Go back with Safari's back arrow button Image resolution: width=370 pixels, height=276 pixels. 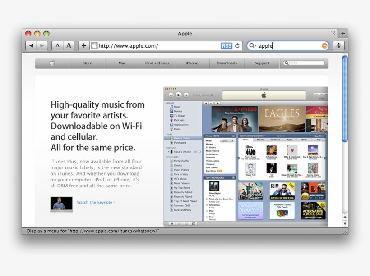pyautogui.click(x=31, y=45)
